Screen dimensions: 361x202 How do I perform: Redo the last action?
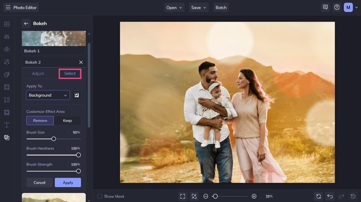point(341,196)
